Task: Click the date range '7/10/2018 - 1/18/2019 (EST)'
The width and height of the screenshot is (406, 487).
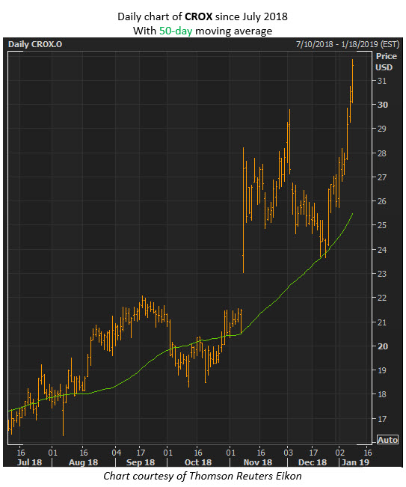Action: (x=348, y=44)
